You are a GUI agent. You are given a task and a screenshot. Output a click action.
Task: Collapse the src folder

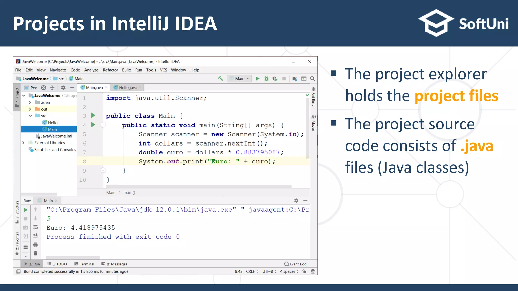pyautogui.click(x=30, y=116)
